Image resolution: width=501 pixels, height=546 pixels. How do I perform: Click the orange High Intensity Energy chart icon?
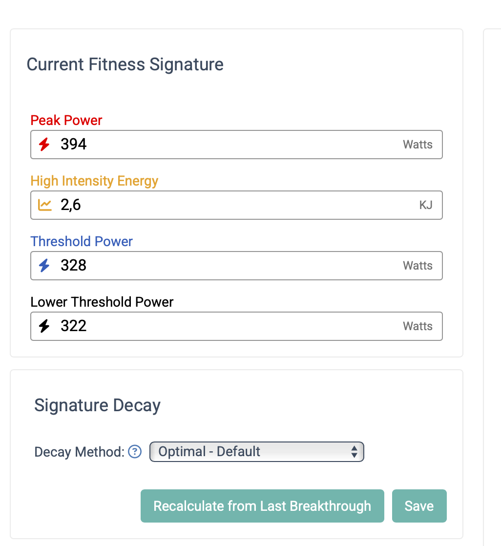pos(44,205)
